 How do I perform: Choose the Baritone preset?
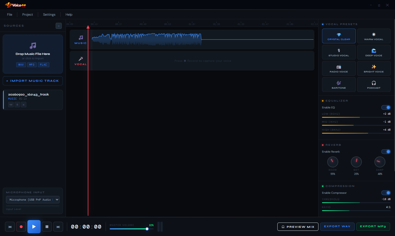click(x=339, y=85)
